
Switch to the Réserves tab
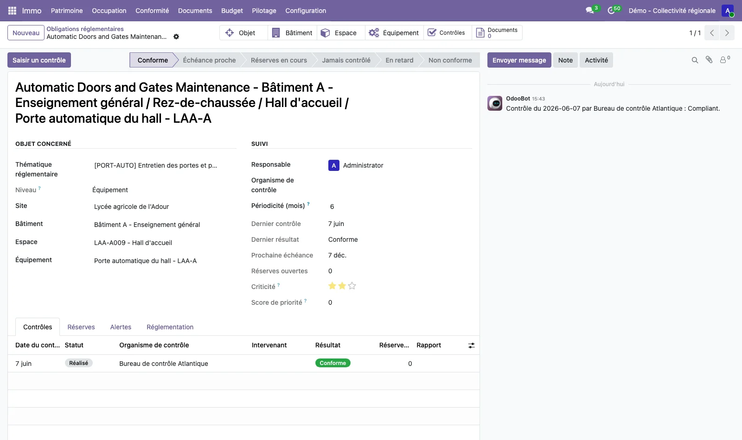pos(81,327)
